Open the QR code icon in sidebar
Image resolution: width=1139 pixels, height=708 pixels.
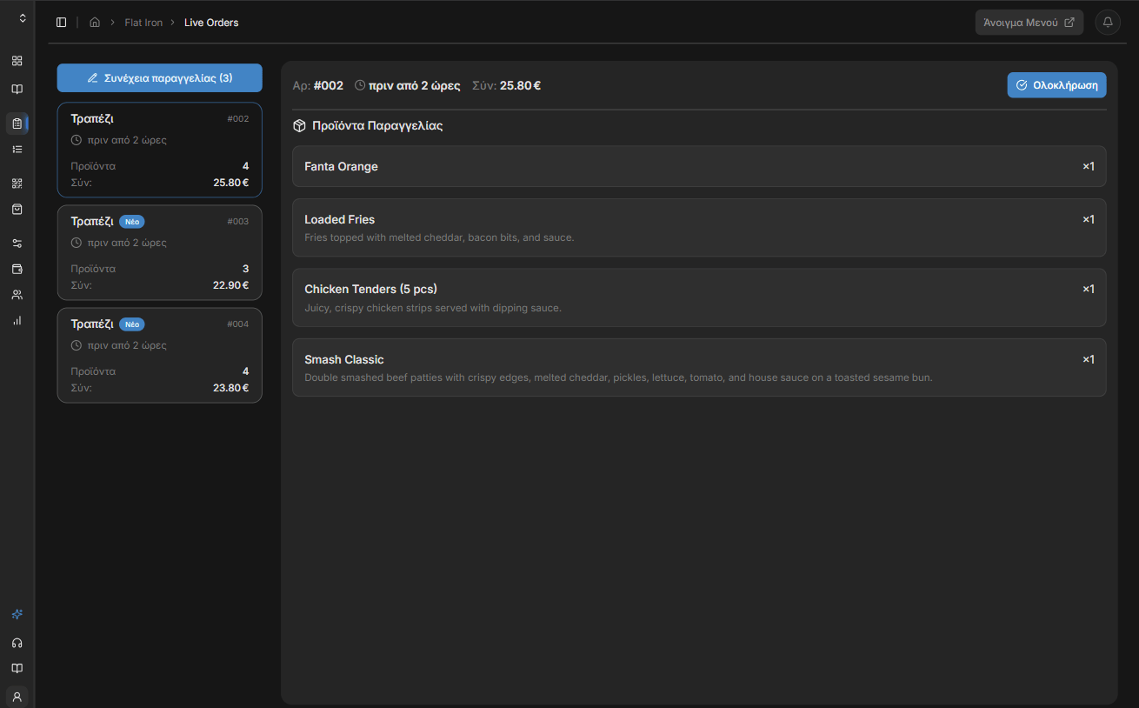point(17,184)
